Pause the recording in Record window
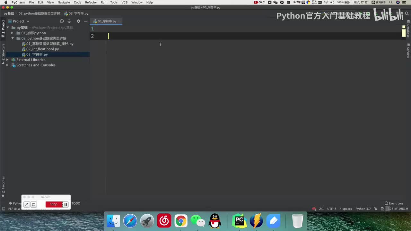 pos(66,204)
